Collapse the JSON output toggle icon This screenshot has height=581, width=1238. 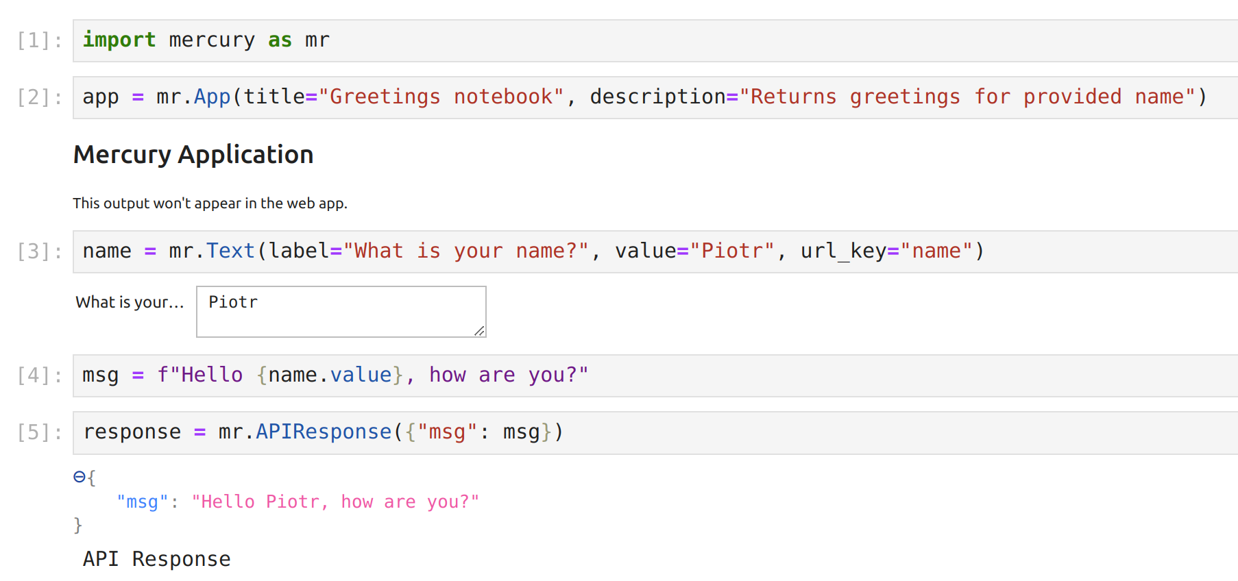tap(80, 477)
